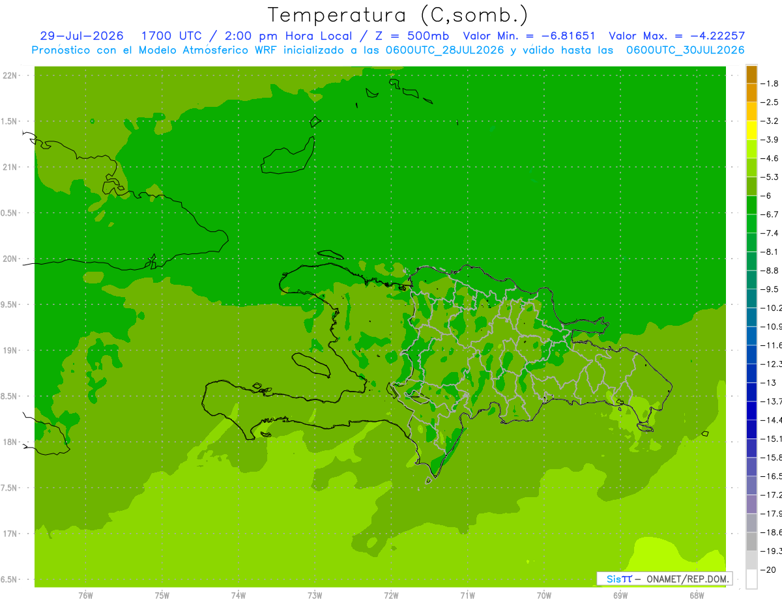Click 'Valor Max. = -4.22257' value
This screenshot has height=604, width=782.
676,36
